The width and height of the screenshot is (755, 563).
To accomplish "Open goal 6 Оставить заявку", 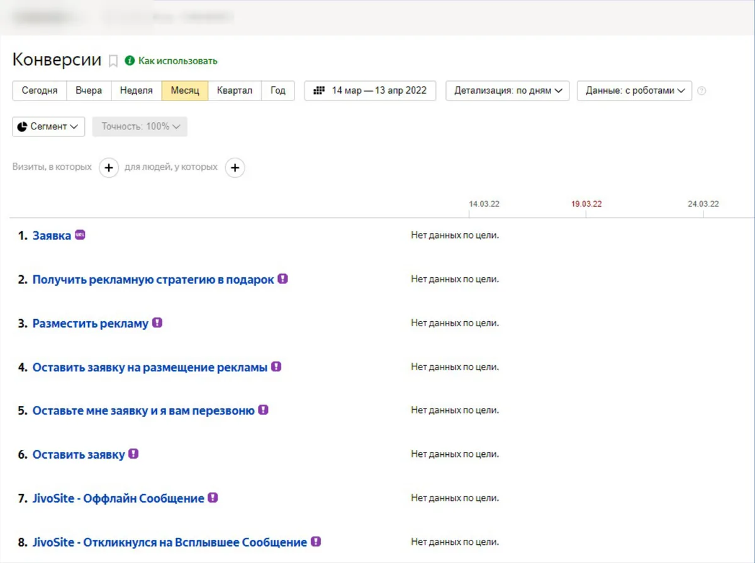I will pyautogui.click(x=79, y=455).
